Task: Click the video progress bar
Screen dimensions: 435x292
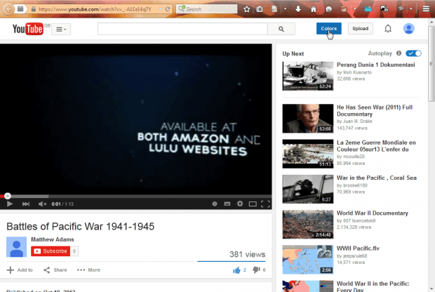Action: 135,196
